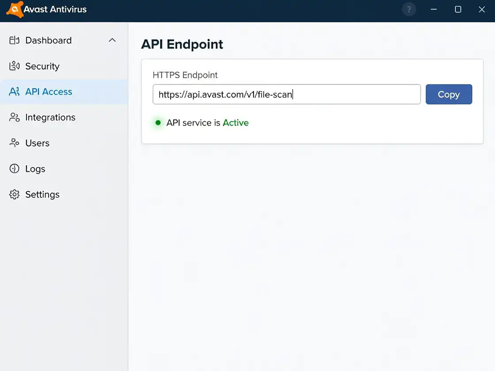Click the green Active status word
Screen dimensions: 495x371
pos(236,123)
